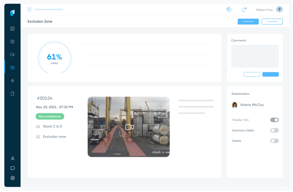The height and width of the screenshot is (192, 293).
Task: Open the dashboard grid view from the sidebar
Action: (x=12, y=28)
